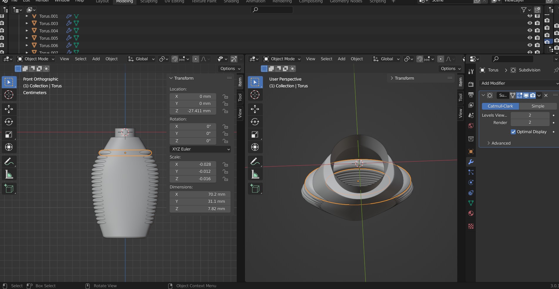
Task: Open the Object Constraints properties tab
Action: (x=471, y=193)
